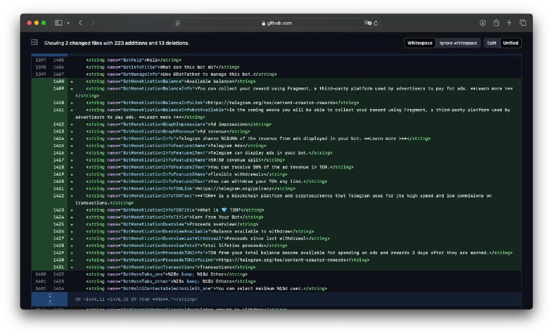Click the BotMonetizationInfoFeature2Name line
This screenshot has width=553, height=336.
pos(185,160)
